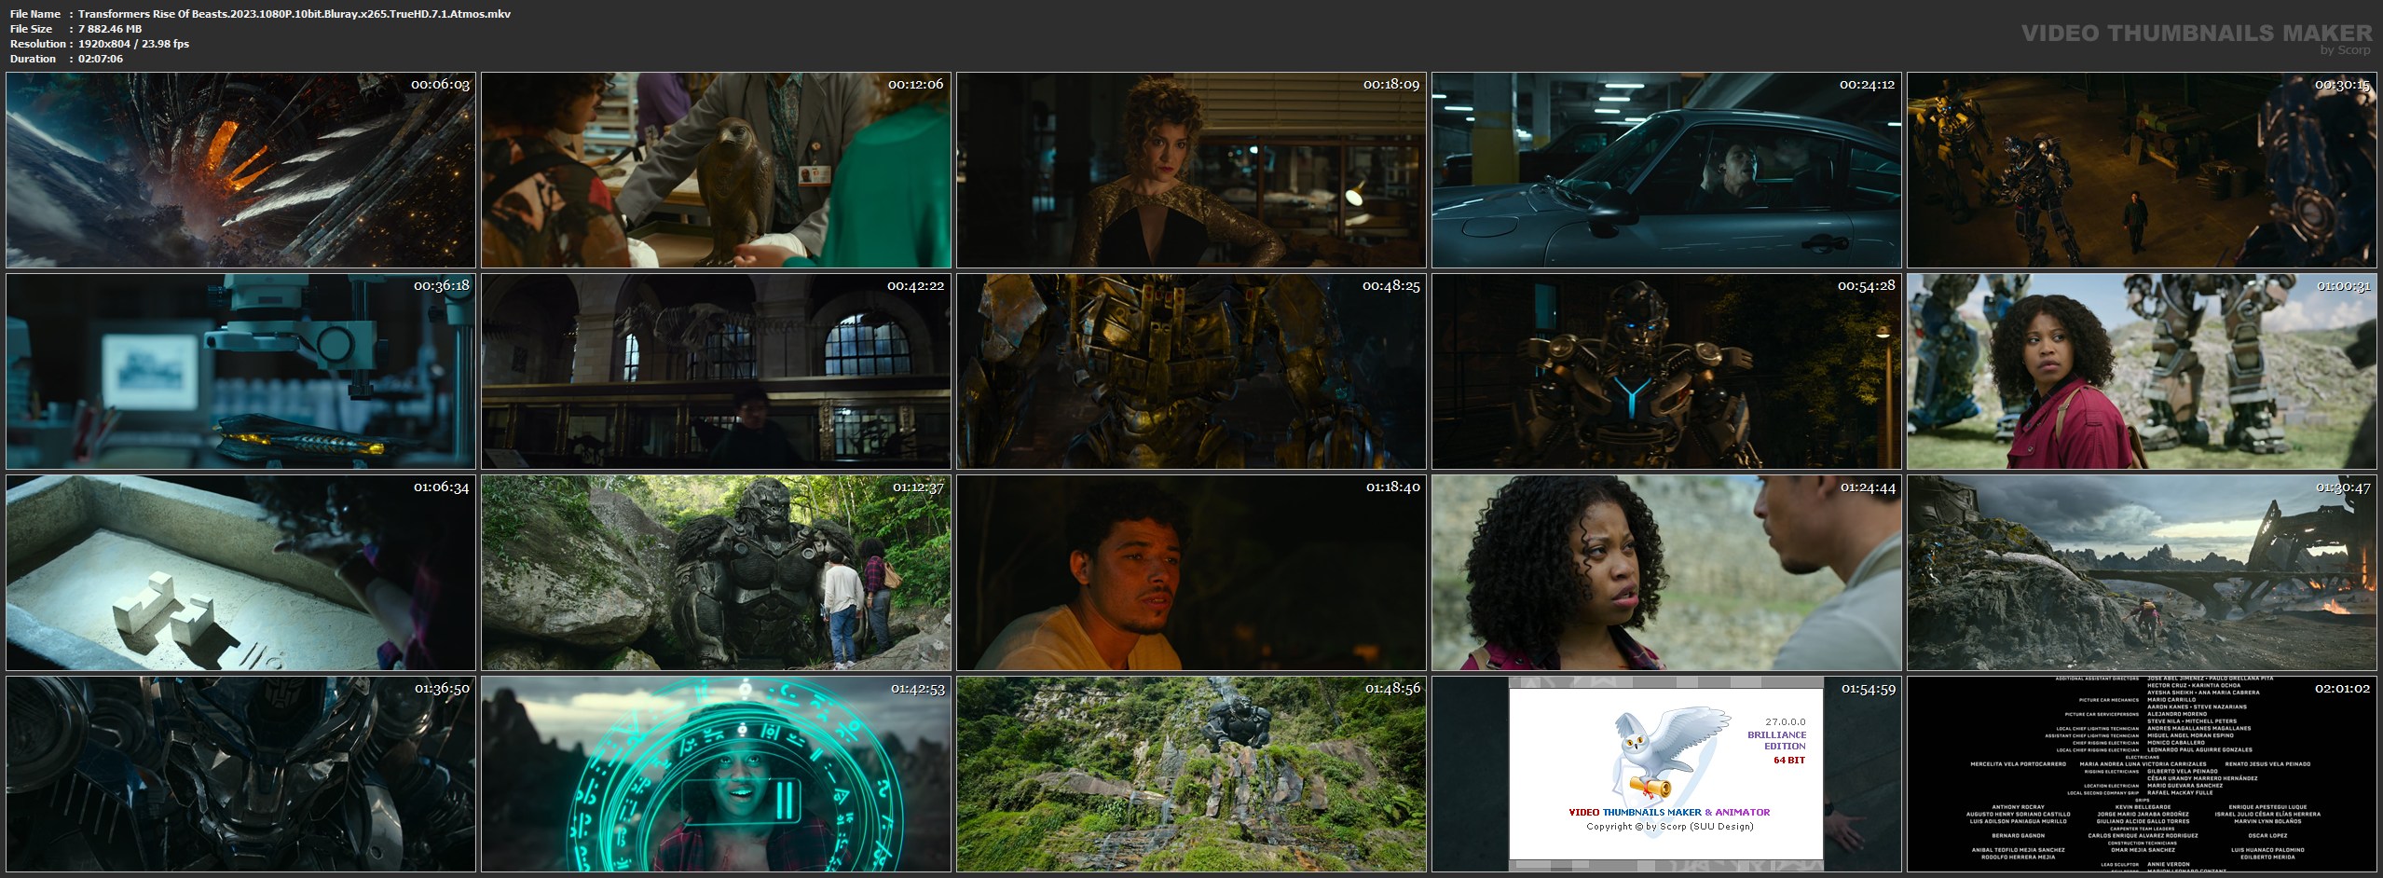Image resolution: width=2383 pixels, height=878 pixels.
Task: Open the 01:48:56 mossy cliff thumbnail
Action: pyautogui.click(x=1191, y=775)
